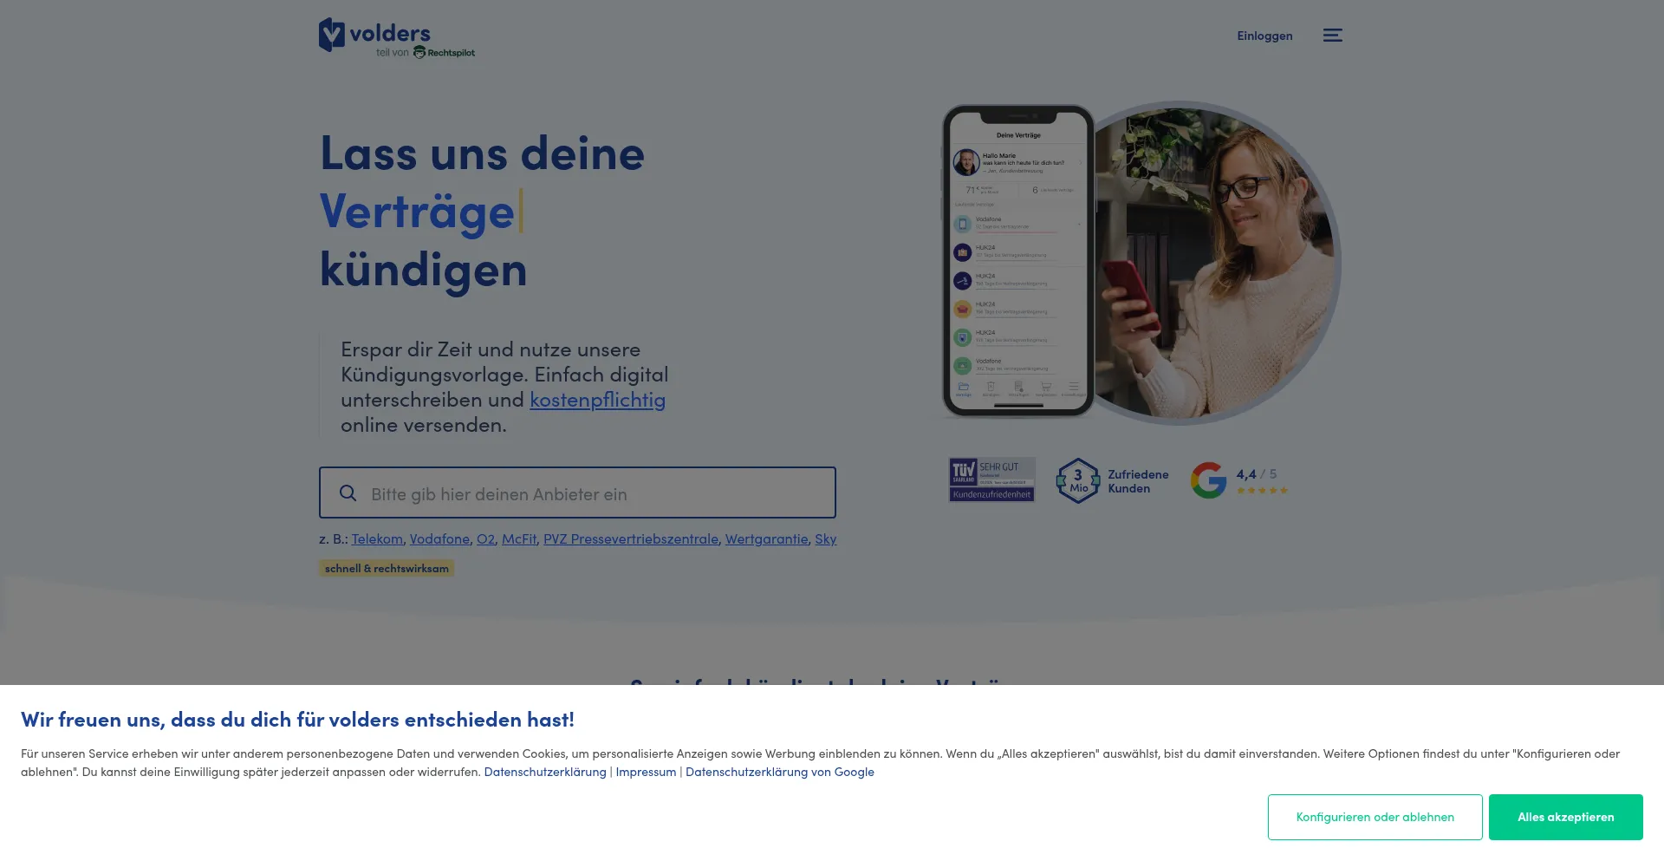Click the phone app mockup image
Screen dimensions: 1664x861
1018,261
